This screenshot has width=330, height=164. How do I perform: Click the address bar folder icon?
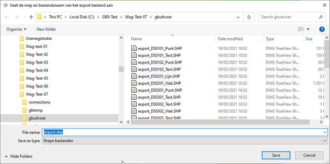[x=39, y=17]
